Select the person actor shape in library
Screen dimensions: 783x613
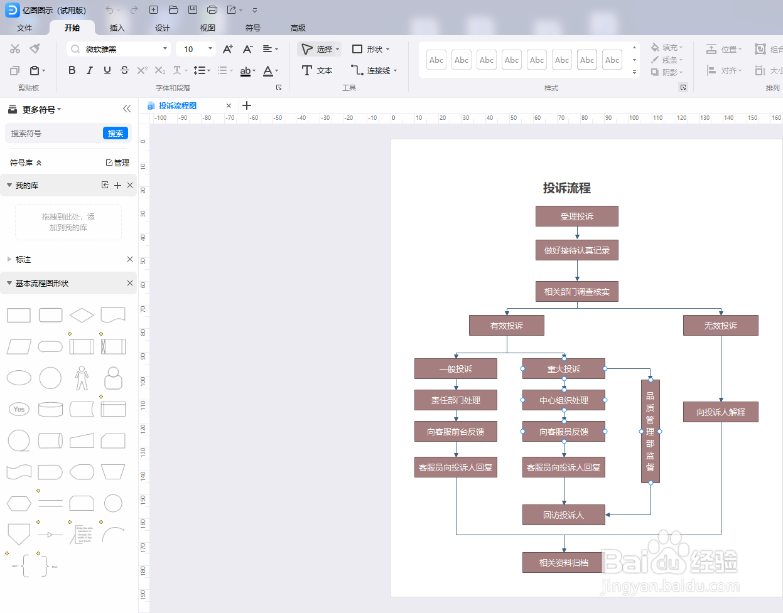coord(82,378)
